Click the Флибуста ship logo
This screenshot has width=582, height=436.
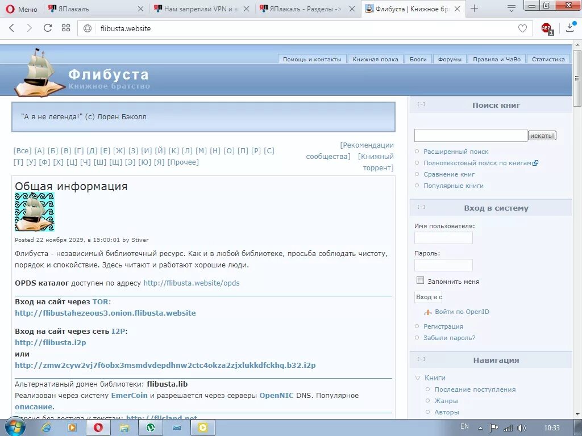pyautogui.click(x=39, y=73)
